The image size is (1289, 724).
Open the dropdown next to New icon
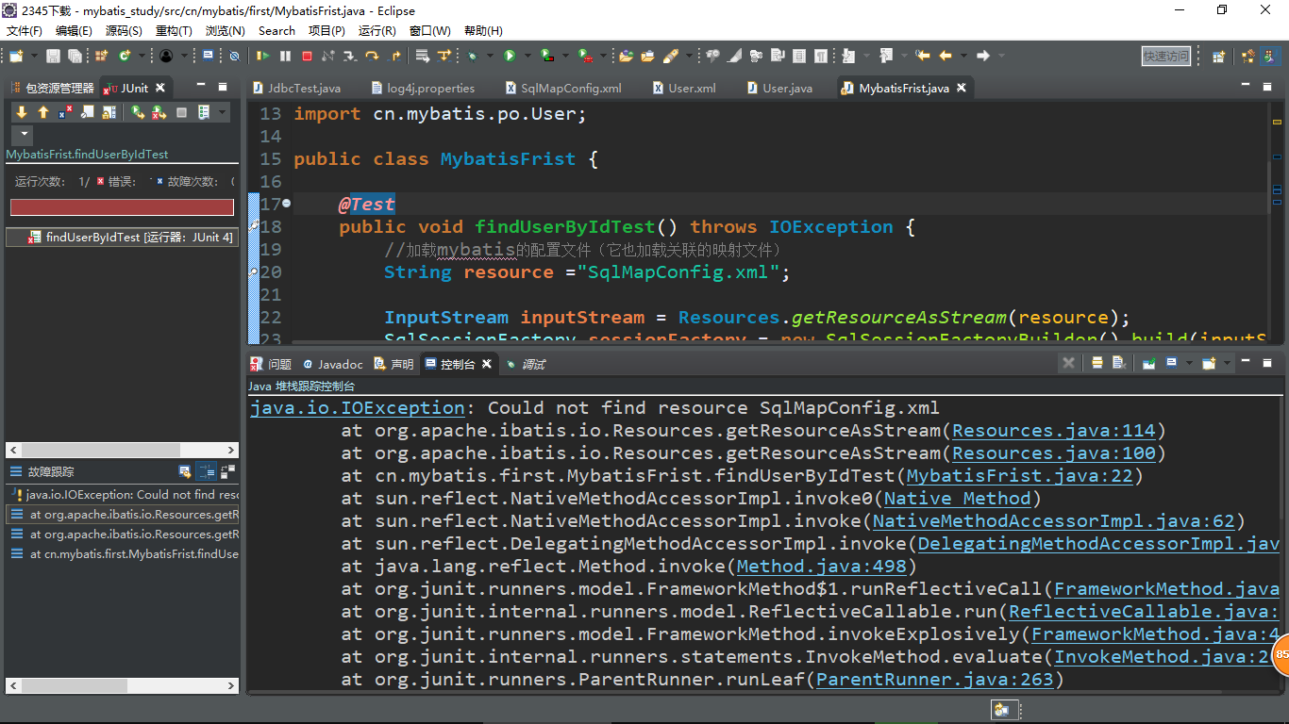pos(34,57)
